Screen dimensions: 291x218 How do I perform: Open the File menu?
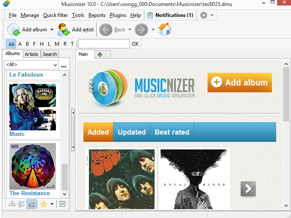pyautogui.click(x=13, y=15)
